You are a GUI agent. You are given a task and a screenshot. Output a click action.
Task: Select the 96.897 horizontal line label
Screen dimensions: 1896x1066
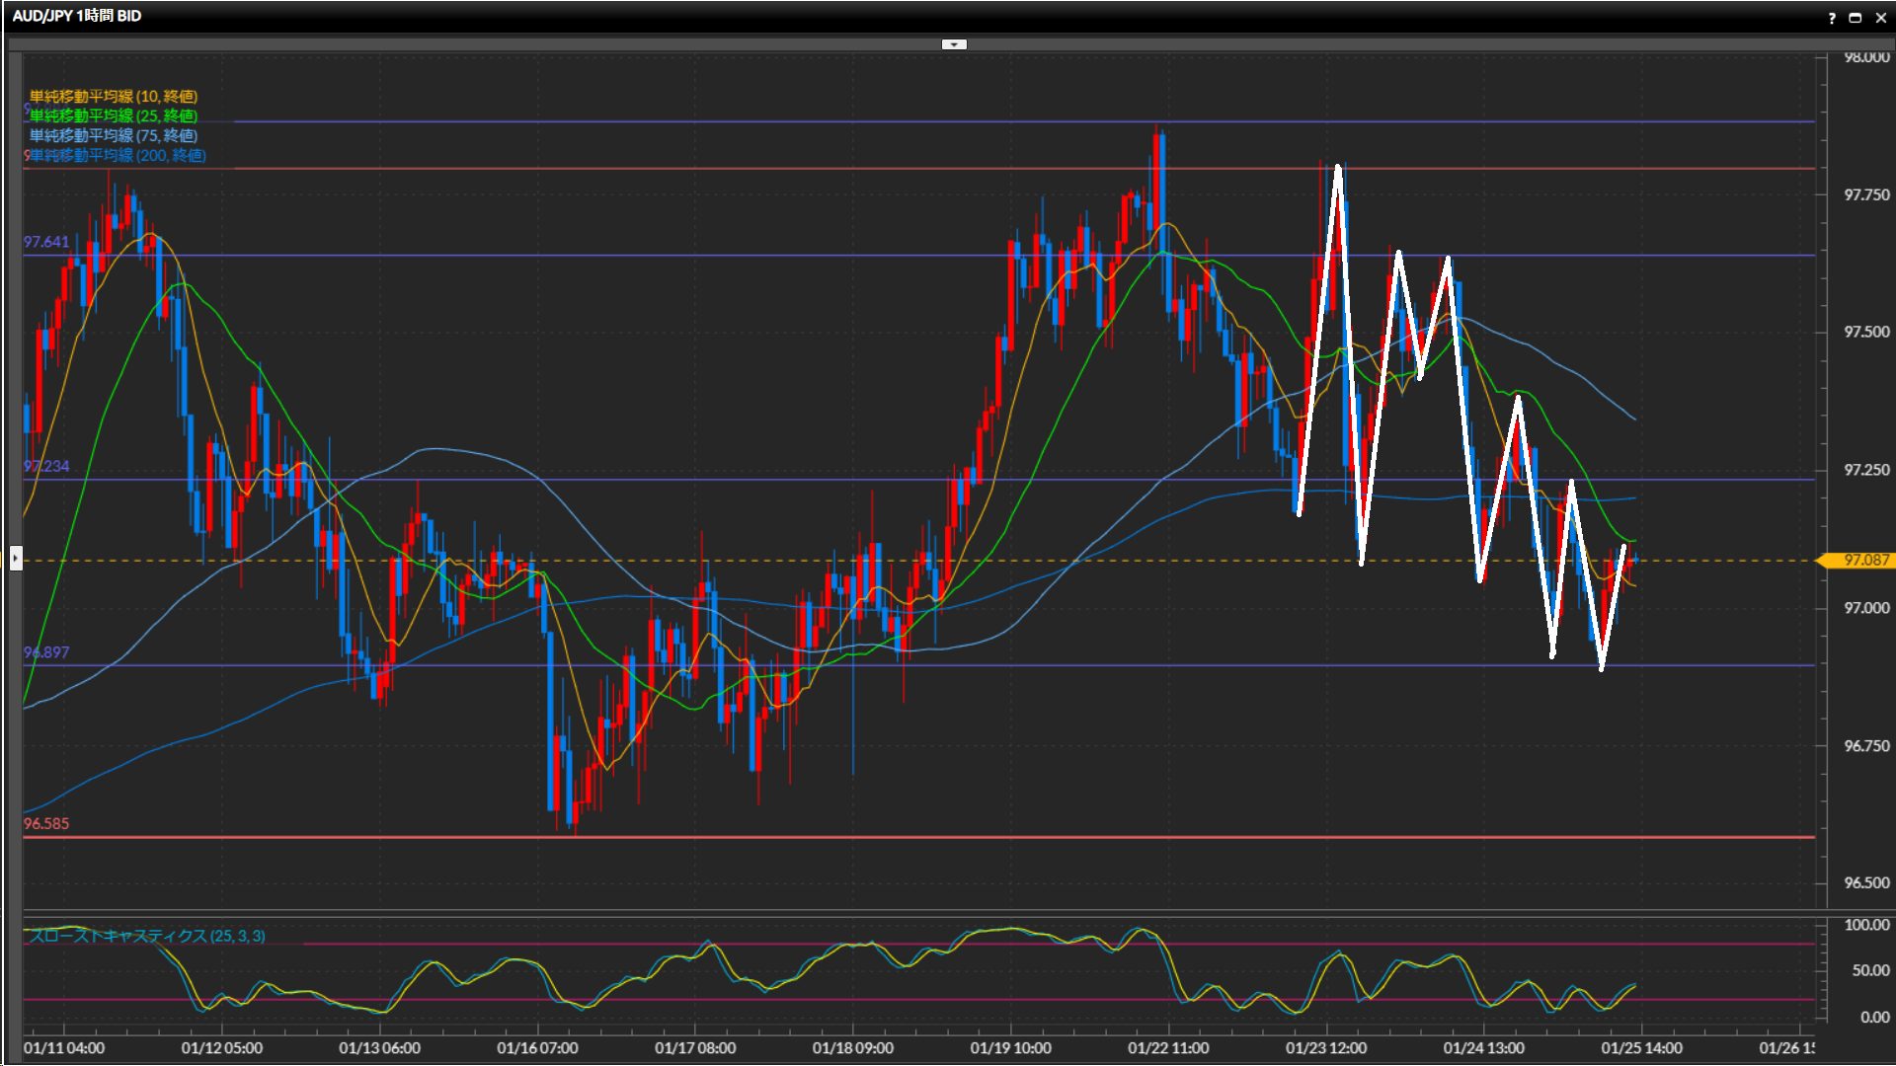(46, 652)
